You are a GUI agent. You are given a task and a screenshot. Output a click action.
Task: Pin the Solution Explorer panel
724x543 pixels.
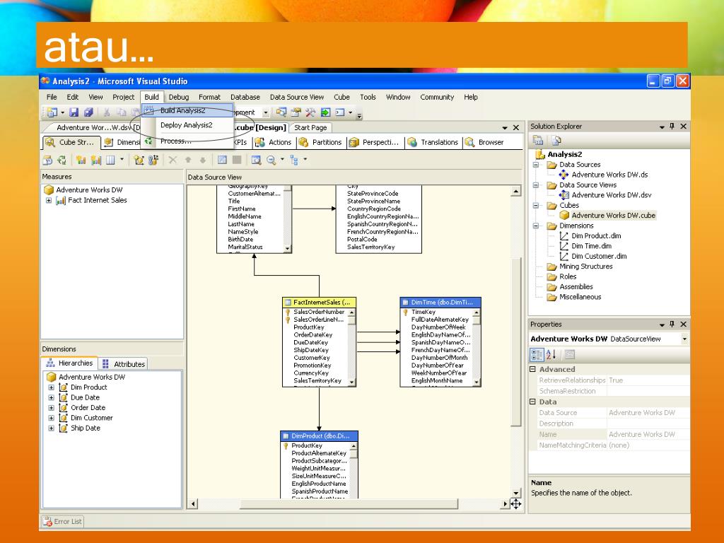672,126
